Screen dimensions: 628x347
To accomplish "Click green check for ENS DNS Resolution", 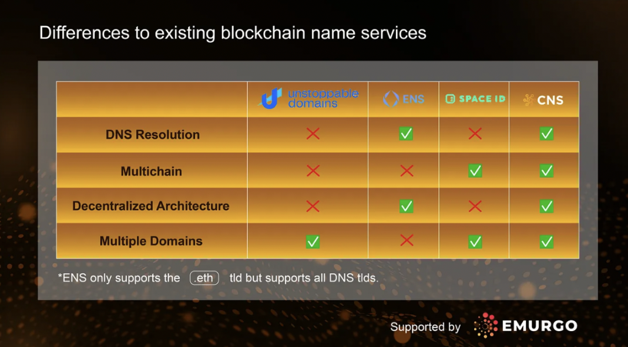I will (x=406, y=134).
